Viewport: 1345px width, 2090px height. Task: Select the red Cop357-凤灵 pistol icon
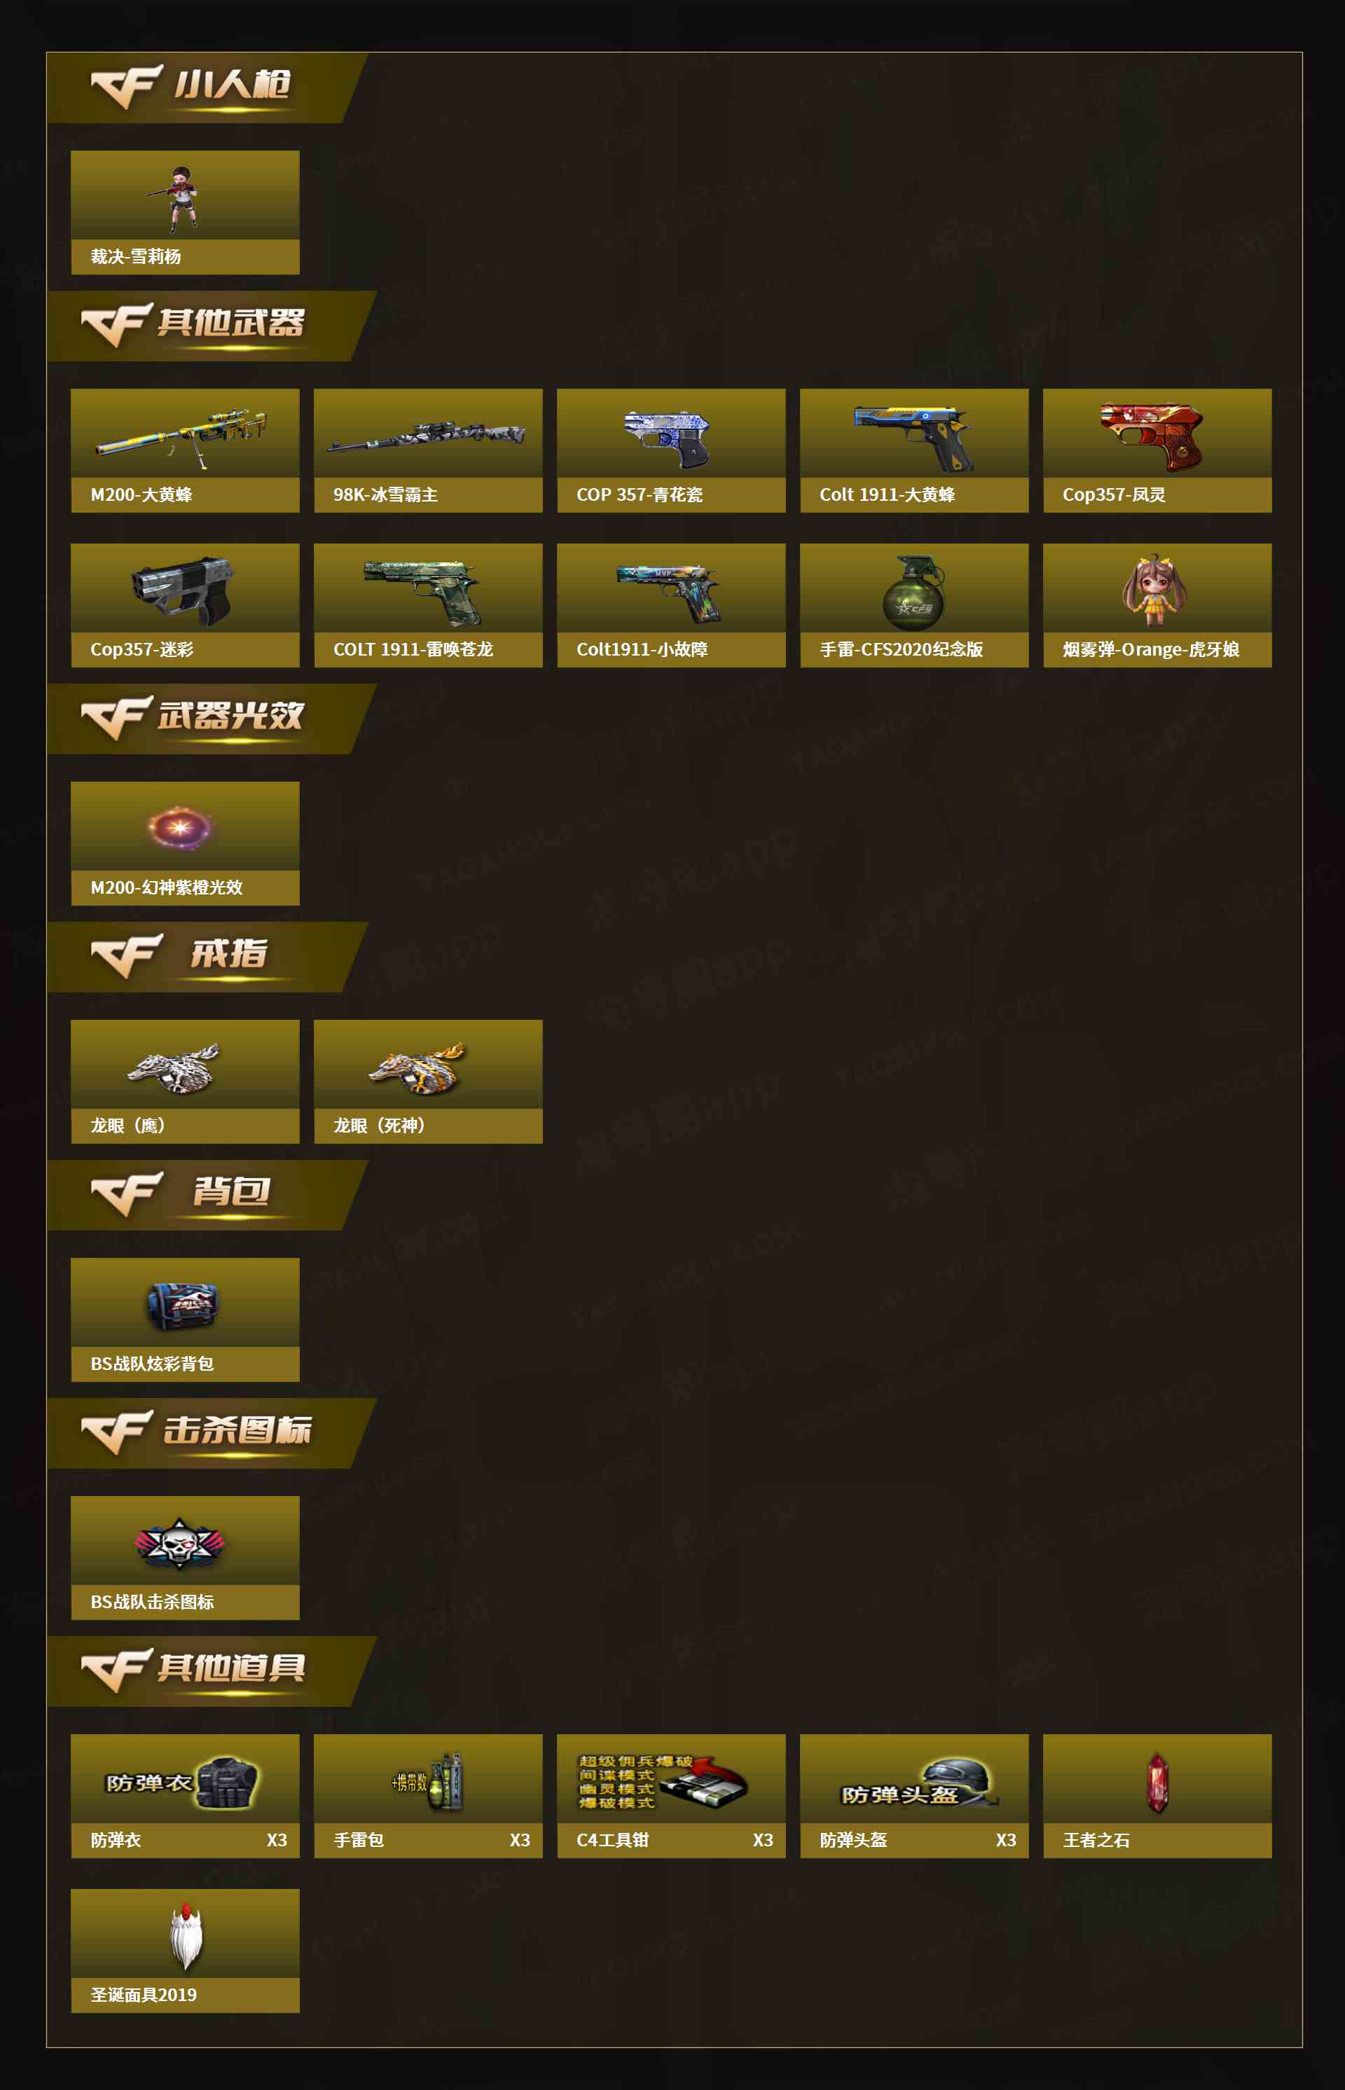pyautogui.click(x=1152, y=436)
